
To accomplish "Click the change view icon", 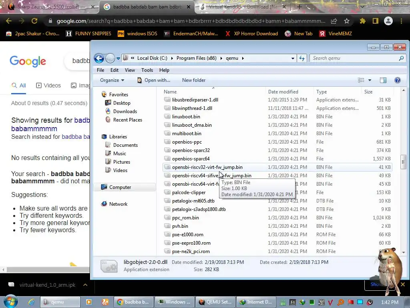I will click(x=361, y=80).
